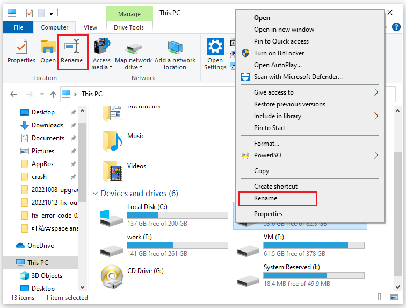Click navigation pane scrollbar down arrow

82,286
